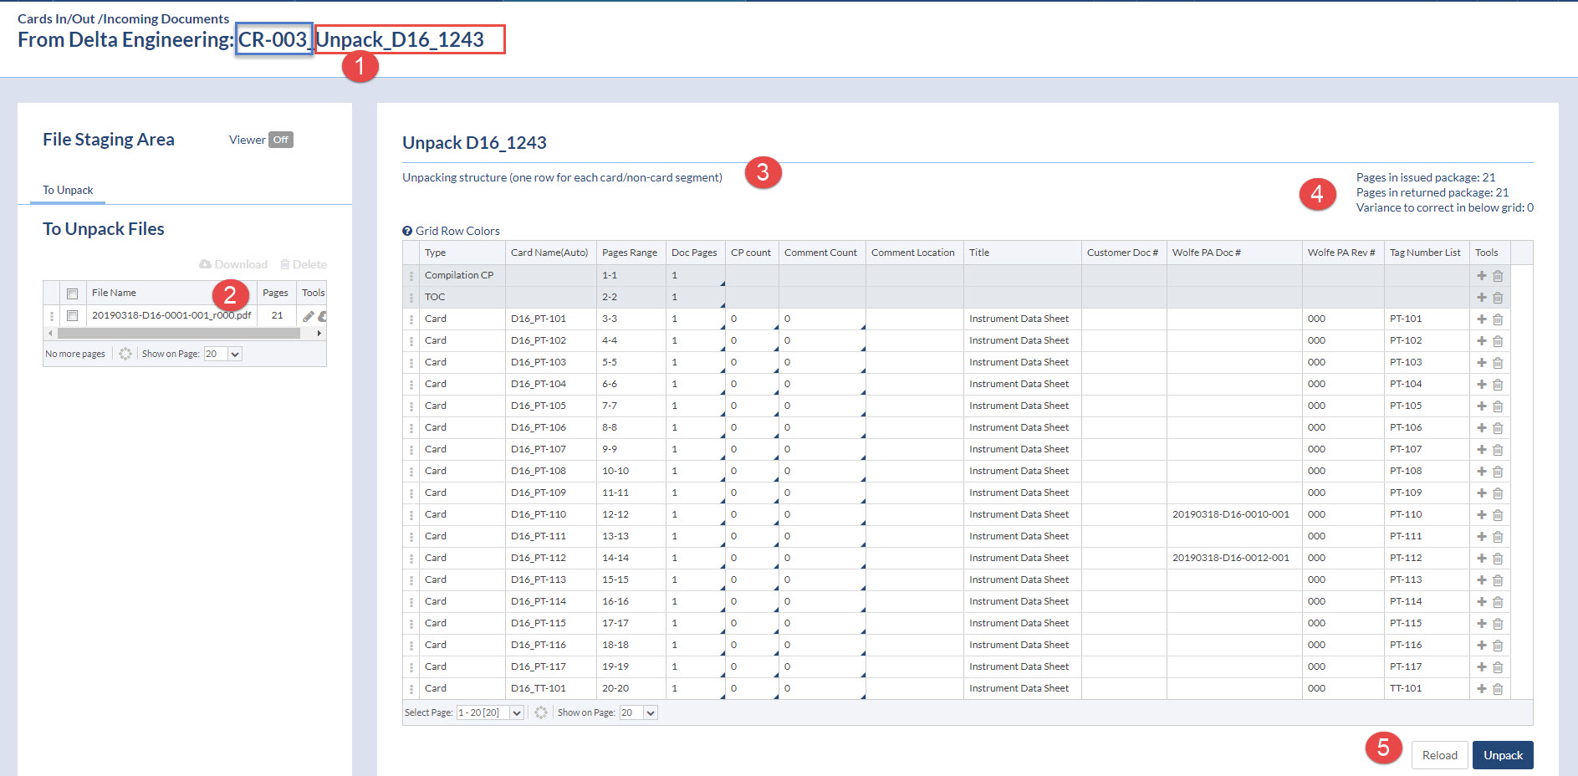Click the TT-101 tag number cell
Viewport: 1578px width, 776px height.
[1427, 688]
